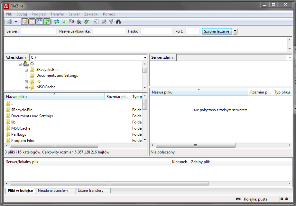
Task: Open the Serwer menu
Action: [74, 14]
